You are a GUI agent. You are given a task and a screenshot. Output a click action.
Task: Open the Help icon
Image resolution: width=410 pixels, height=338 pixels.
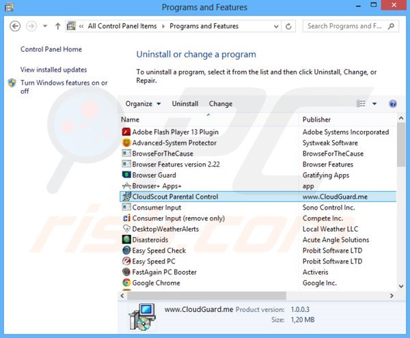(x=392, y=104)
